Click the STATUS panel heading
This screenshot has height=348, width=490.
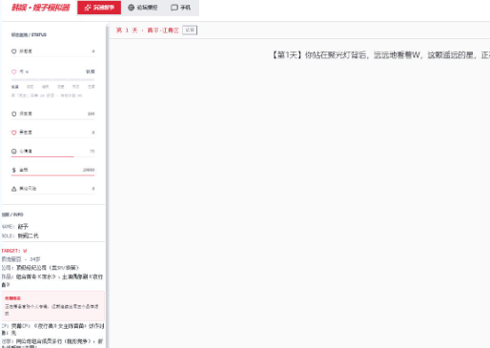pyautogui.click(x=29, y=35)
